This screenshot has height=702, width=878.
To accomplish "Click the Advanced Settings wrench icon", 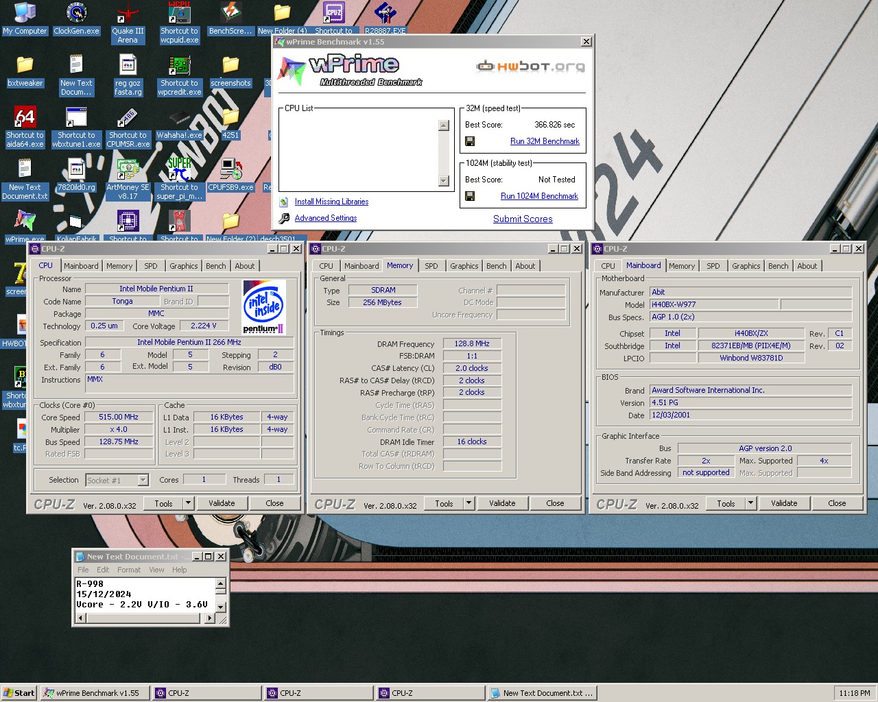I will 284,218.
